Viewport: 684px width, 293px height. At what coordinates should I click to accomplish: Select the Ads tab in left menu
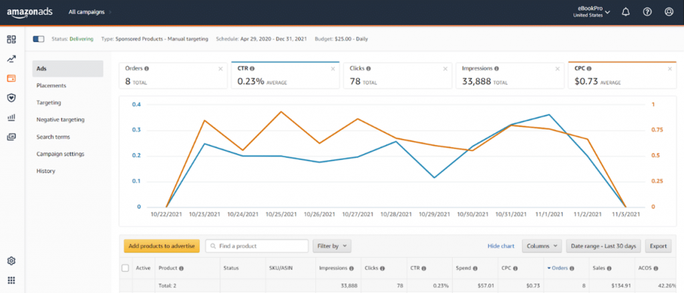(x=67, y=69)
